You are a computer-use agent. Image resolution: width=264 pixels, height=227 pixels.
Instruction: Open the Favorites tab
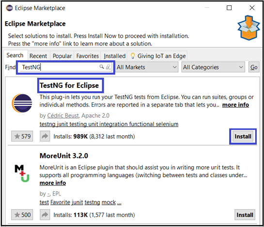click(88, 56)
